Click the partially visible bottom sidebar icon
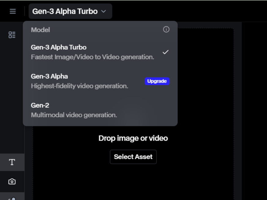 [x=12, y=198]
